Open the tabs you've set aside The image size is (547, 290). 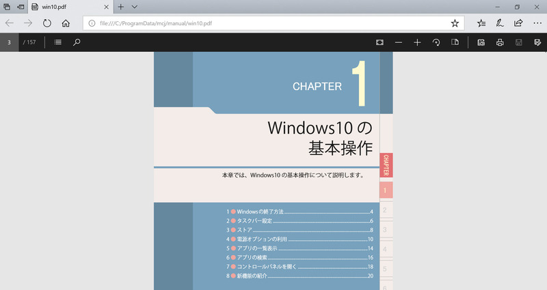click(x=7, y=7)
